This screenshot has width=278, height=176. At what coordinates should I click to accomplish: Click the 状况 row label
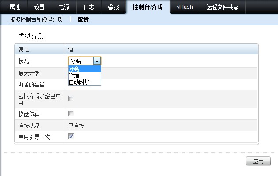[x=24, y=61]
